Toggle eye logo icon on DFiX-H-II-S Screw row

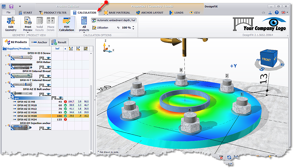(x=49, y=58)
